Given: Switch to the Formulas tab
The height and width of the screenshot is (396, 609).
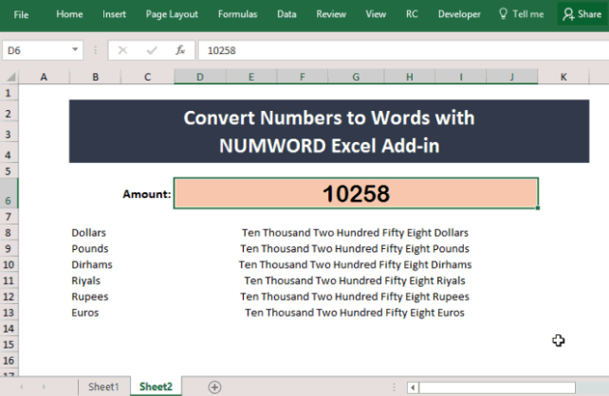Looking at the screenshot, I should click(237, 14).
